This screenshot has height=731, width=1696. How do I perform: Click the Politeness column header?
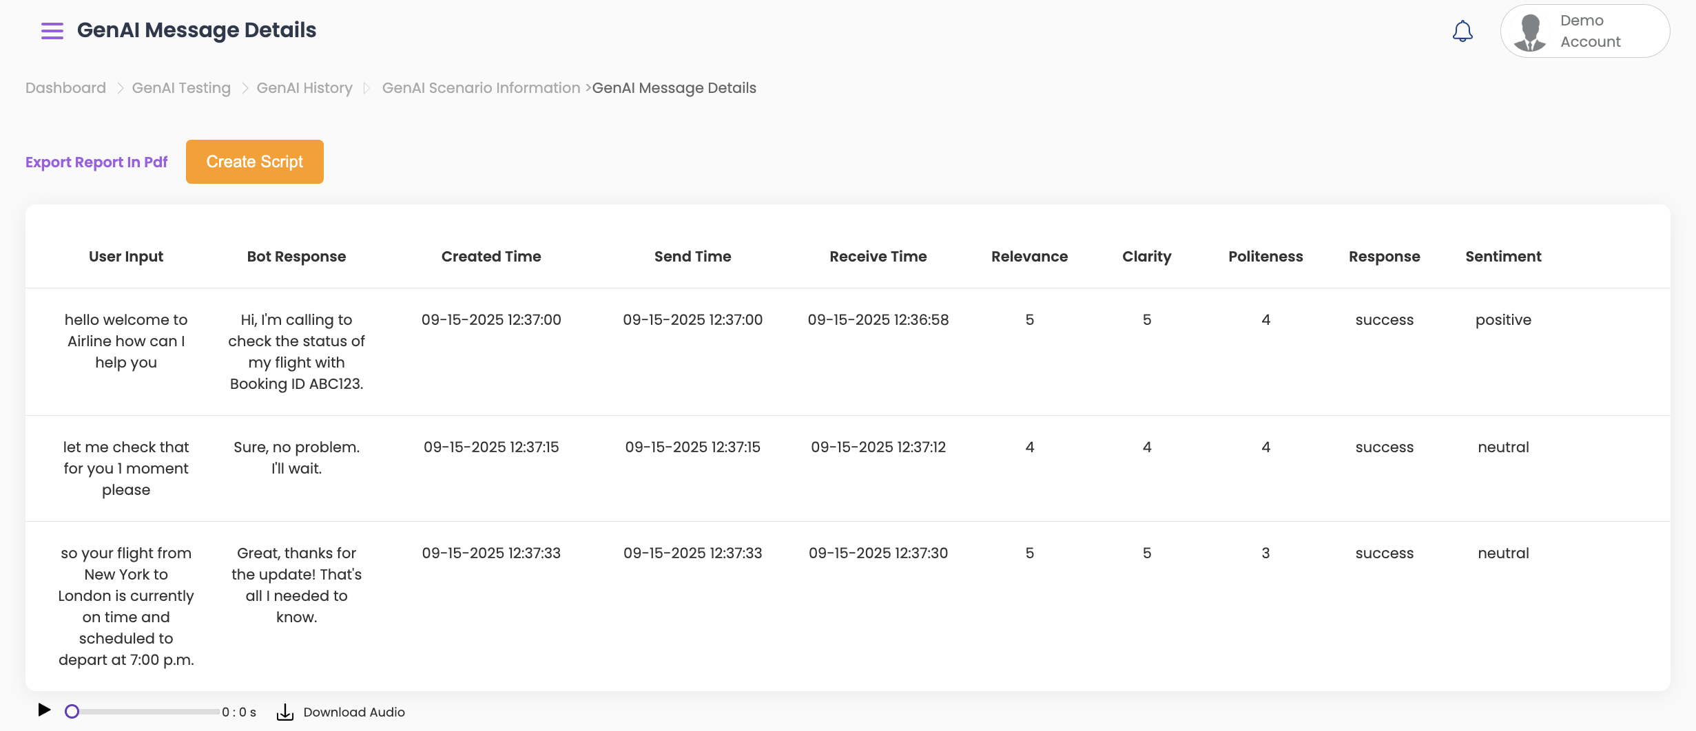click(1265, 257)
